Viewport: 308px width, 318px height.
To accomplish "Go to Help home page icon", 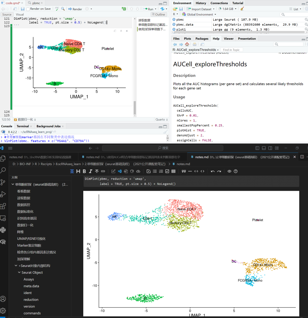I will pos(187,44).
